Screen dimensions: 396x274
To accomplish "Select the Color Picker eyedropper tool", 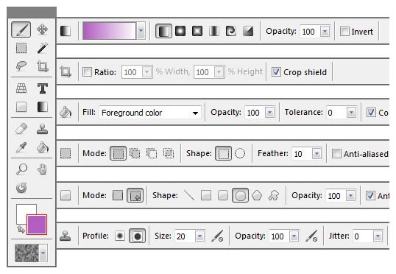I will [x=21, y=147].
